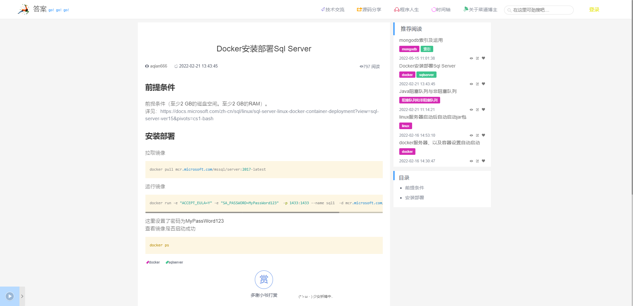633x306 pixels.
Task: Click heart icon on 2022-02-21 13:43:45 sidebar row
Action: pyautogui.click(x=483, y=84)
